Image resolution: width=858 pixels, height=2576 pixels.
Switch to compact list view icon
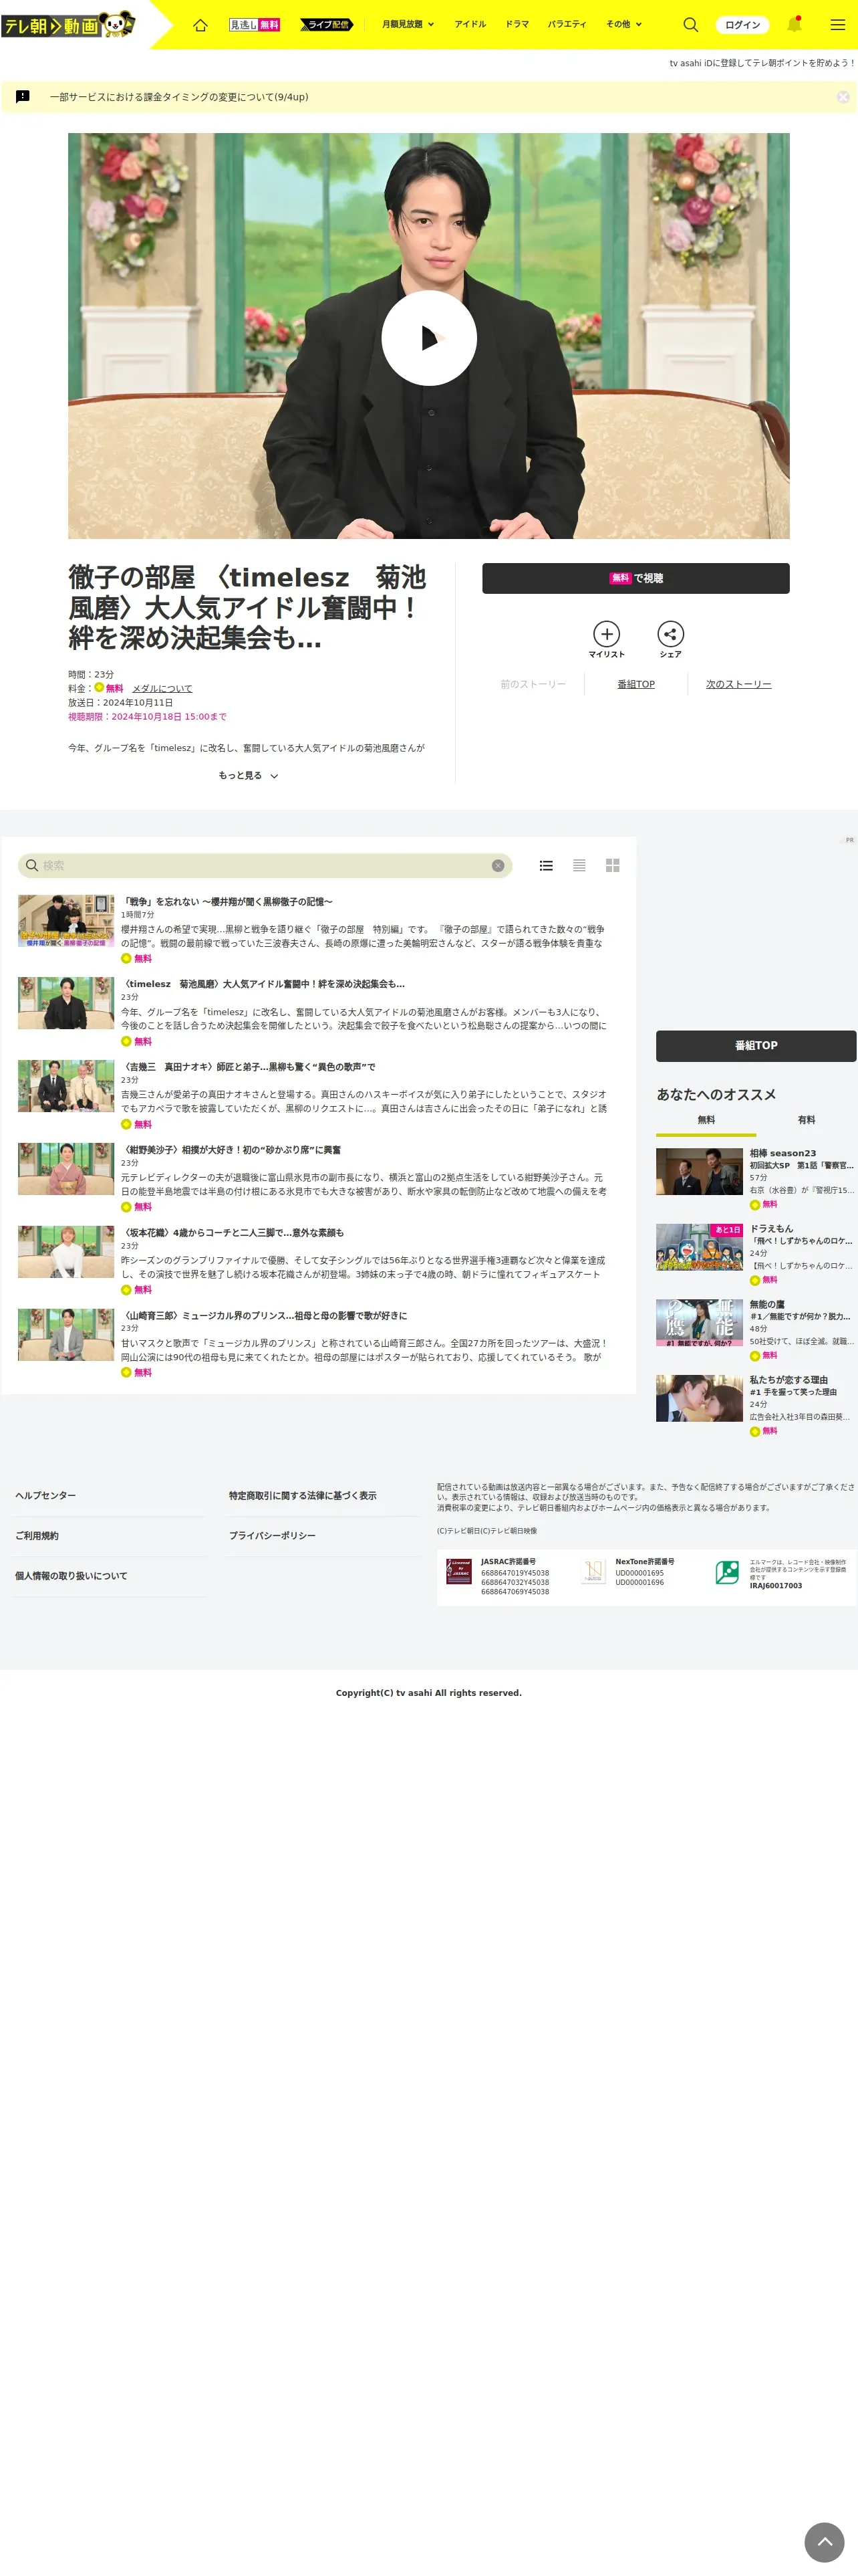coord(578,866)
